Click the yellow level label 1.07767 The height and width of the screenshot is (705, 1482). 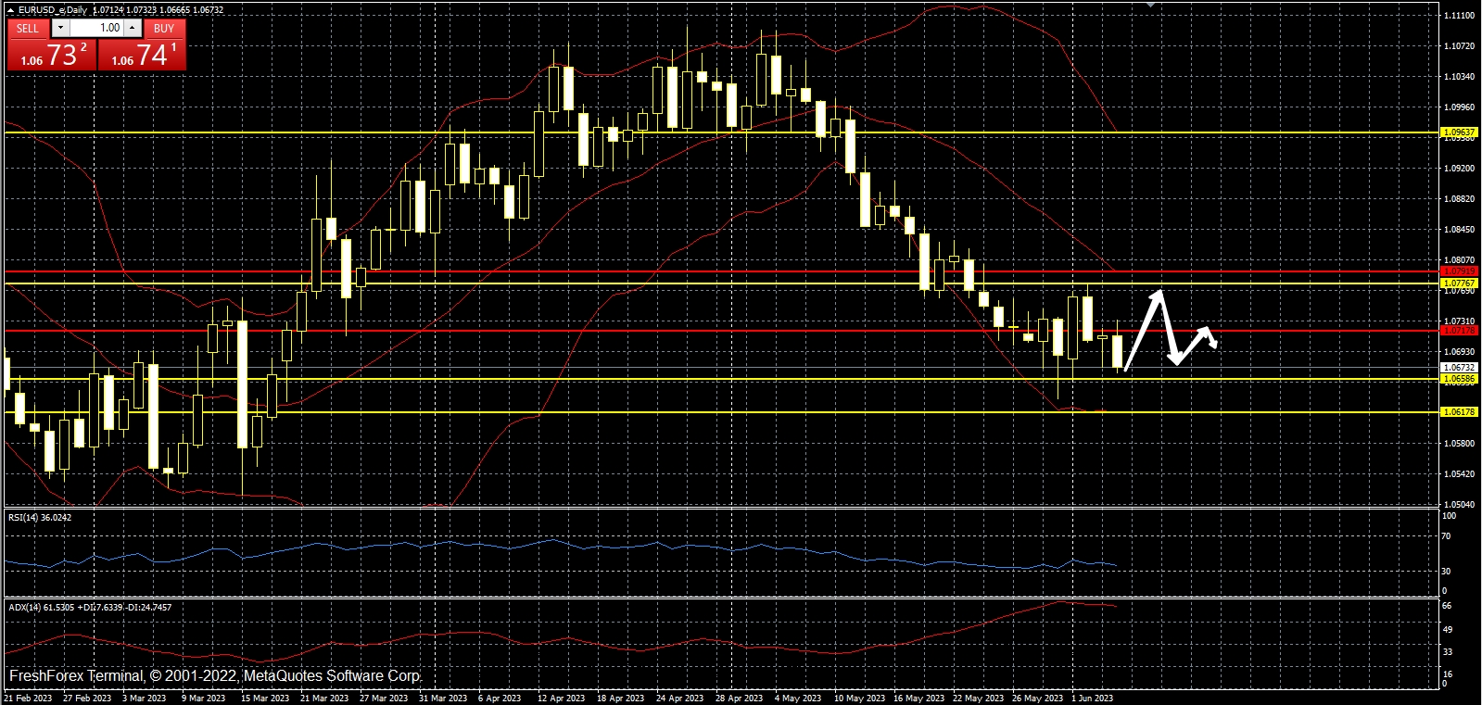(x=1459, y=283)
